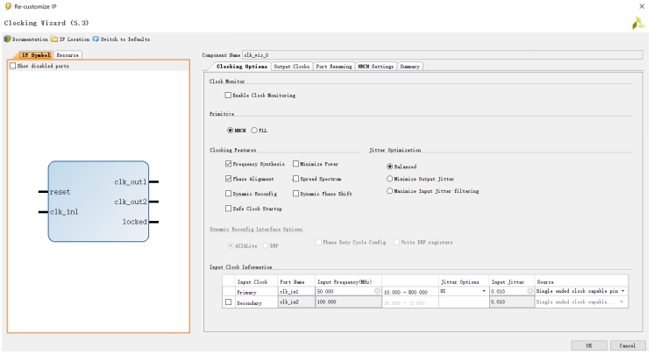Image resolution: width=654 pixels, height=355 pixels.
Task: Confirm with the OK button
Action: point(589,345)
